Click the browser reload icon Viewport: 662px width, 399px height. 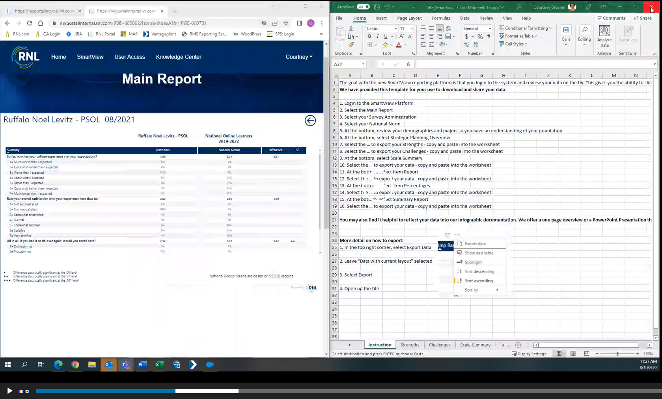29,23
